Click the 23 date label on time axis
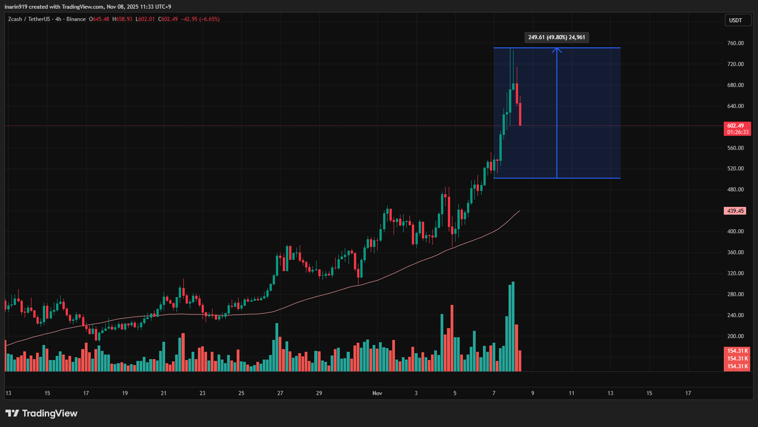 (x=202, y=393)
